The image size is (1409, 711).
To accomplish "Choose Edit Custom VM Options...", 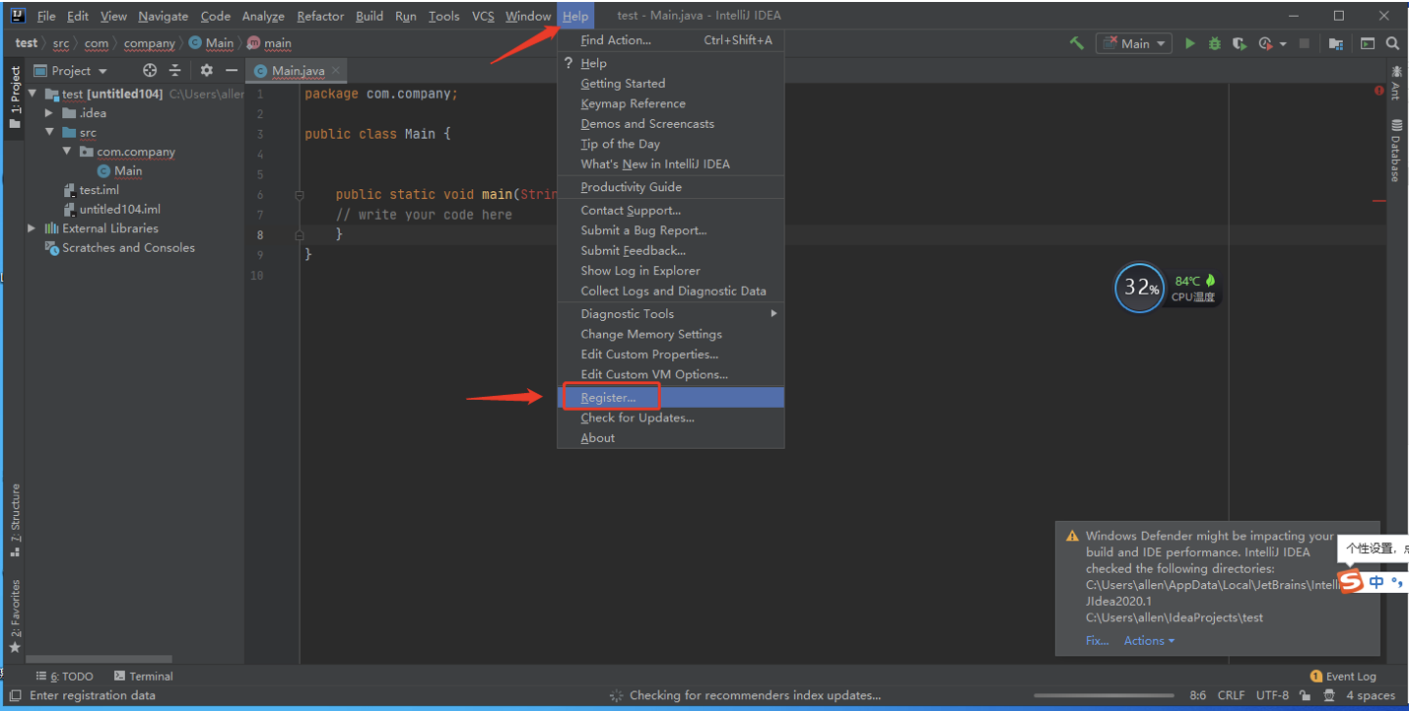I will (x=671, y=374).
